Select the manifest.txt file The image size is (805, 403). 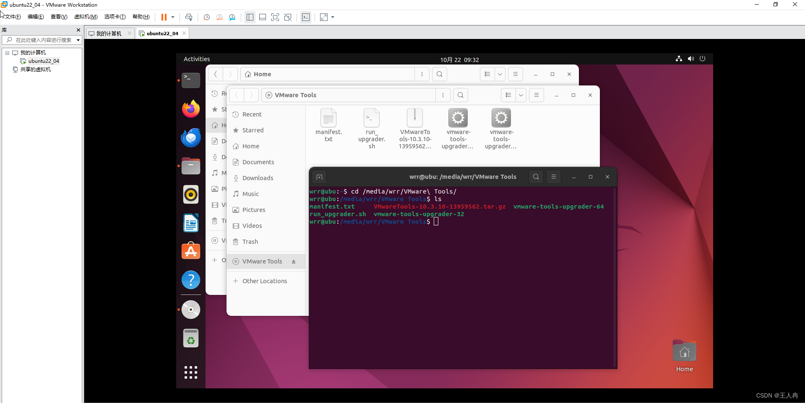click(328, 125)
